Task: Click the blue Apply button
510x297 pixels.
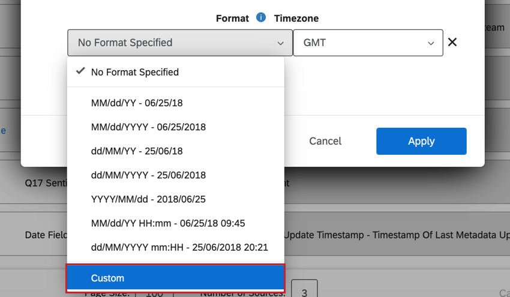Action: [421, 142]
